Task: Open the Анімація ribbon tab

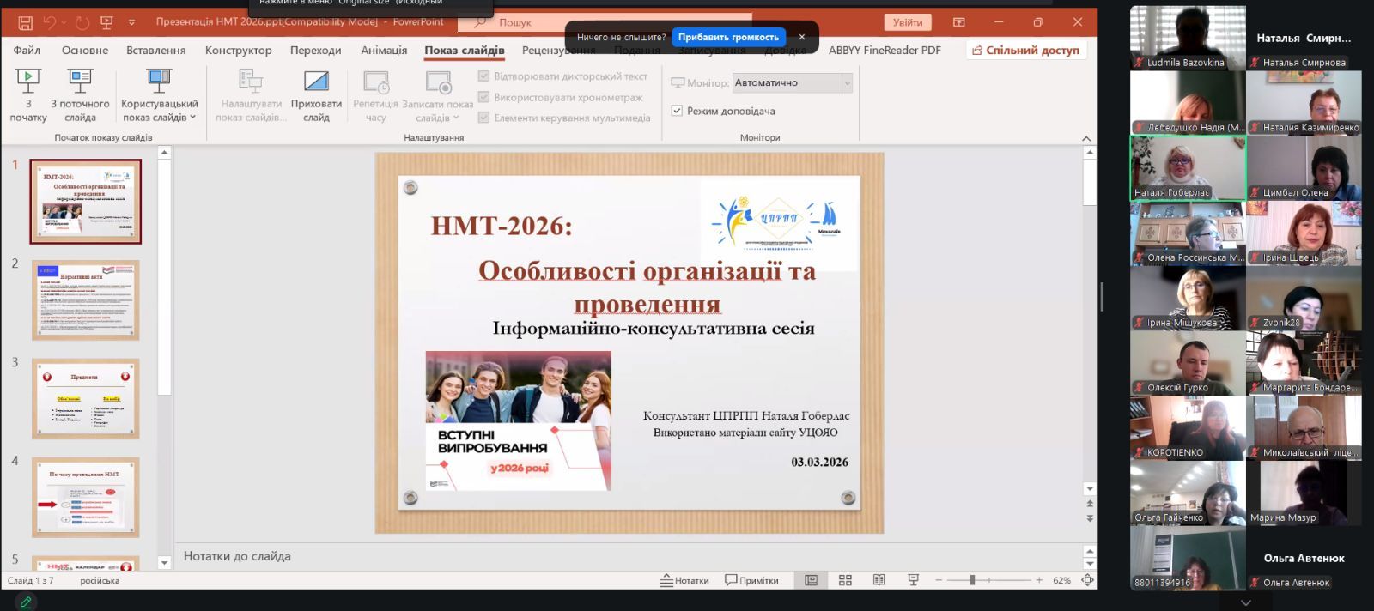Action: tap(384, 51)
